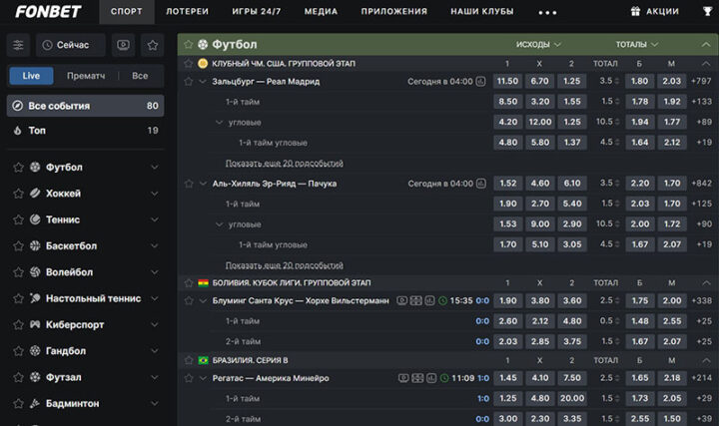Select the Сейчас time filter
Screen dimensions: 719x426
71,45
